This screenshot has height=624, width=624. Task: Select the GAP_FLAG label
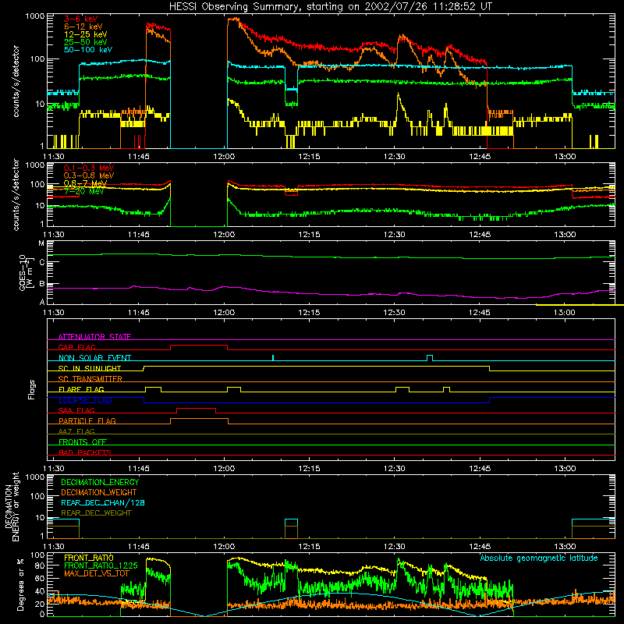click(76, 347)
